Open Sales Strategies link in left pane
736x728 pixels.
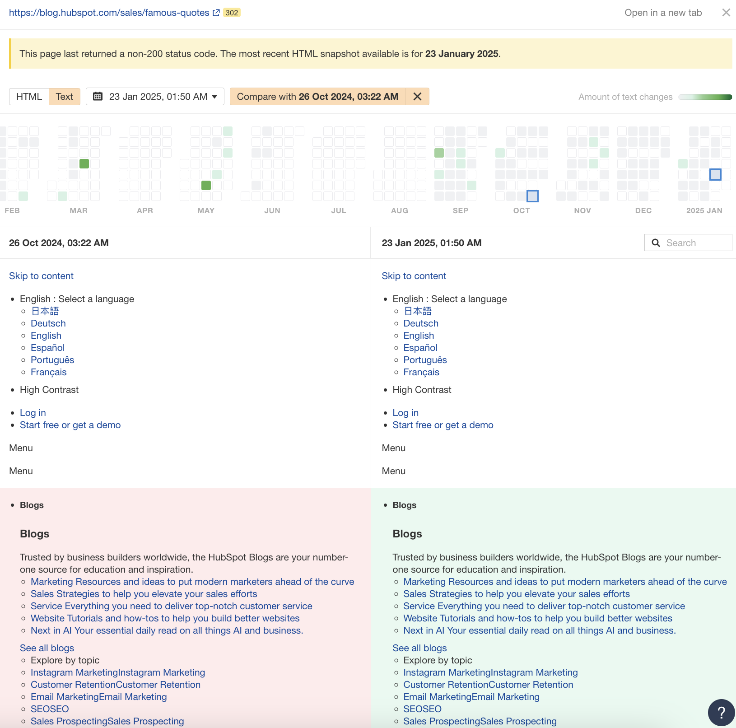tap(144, 594)
